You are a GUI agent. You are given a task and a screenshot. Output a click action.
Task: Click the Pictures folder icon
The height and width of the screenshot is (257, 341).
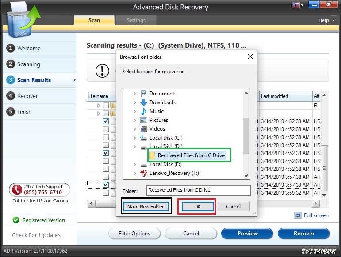144,120
